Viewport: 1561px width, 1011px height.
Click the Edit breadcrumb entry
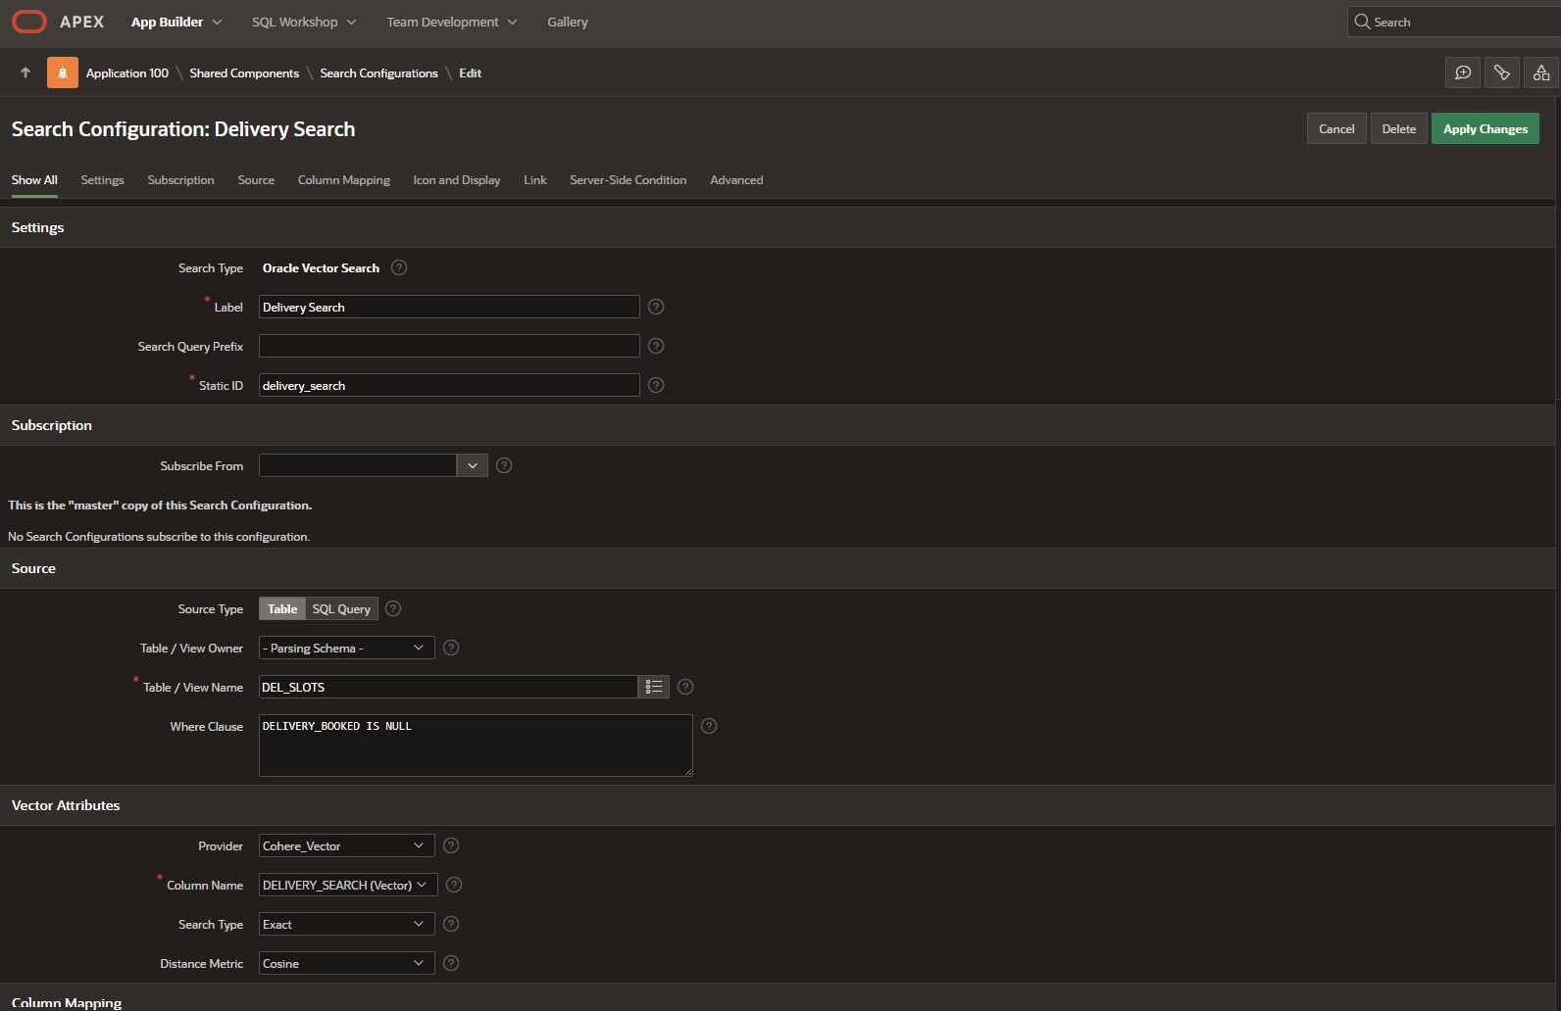(471, 72)
